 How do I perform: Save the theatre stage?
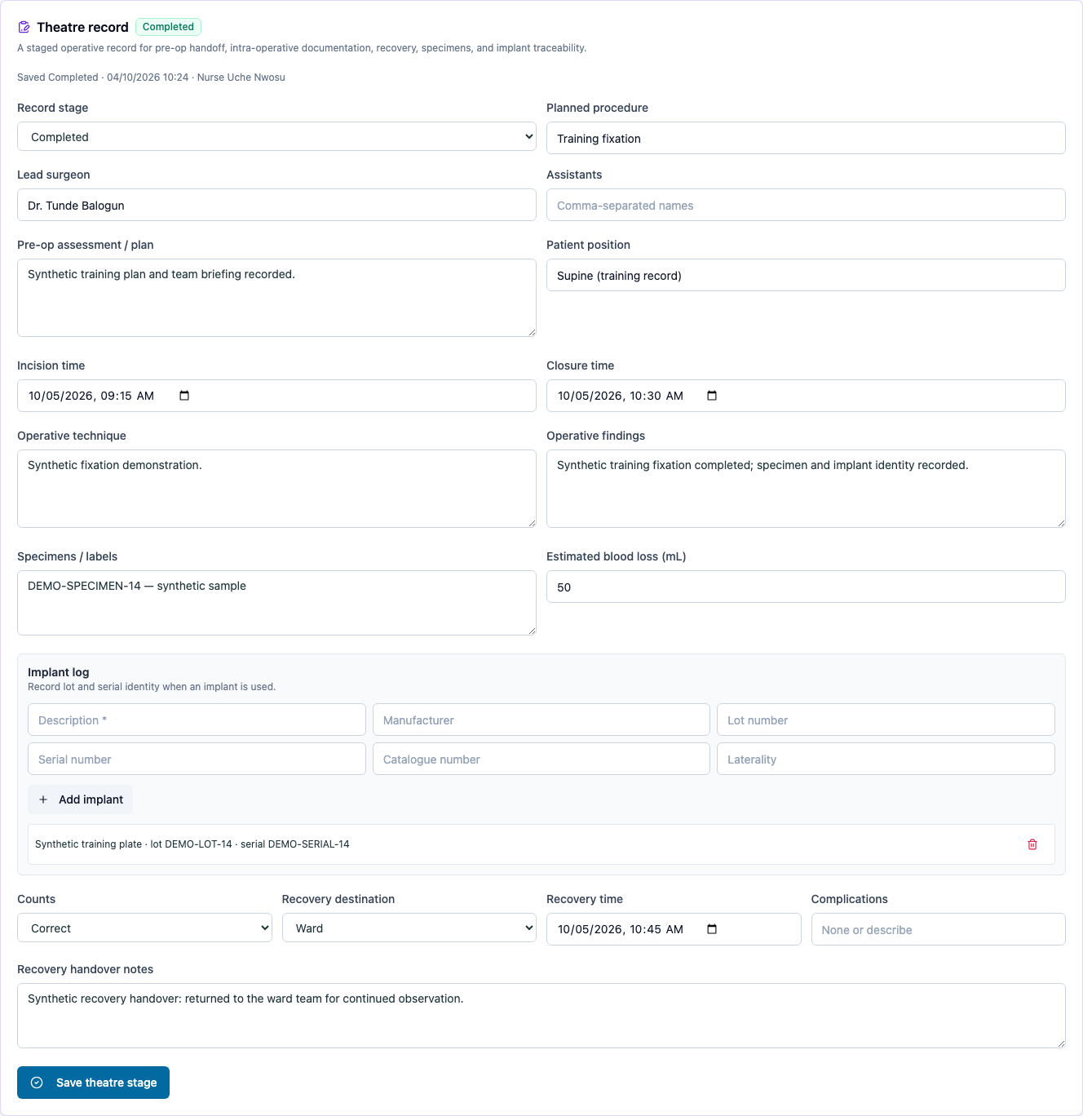point(93,1083)
